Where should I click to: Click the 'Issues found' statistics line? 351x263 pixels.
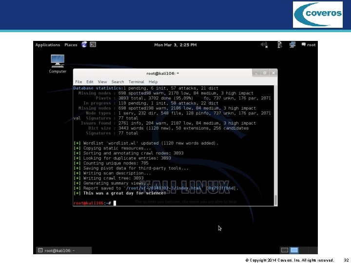click(168, 123)
